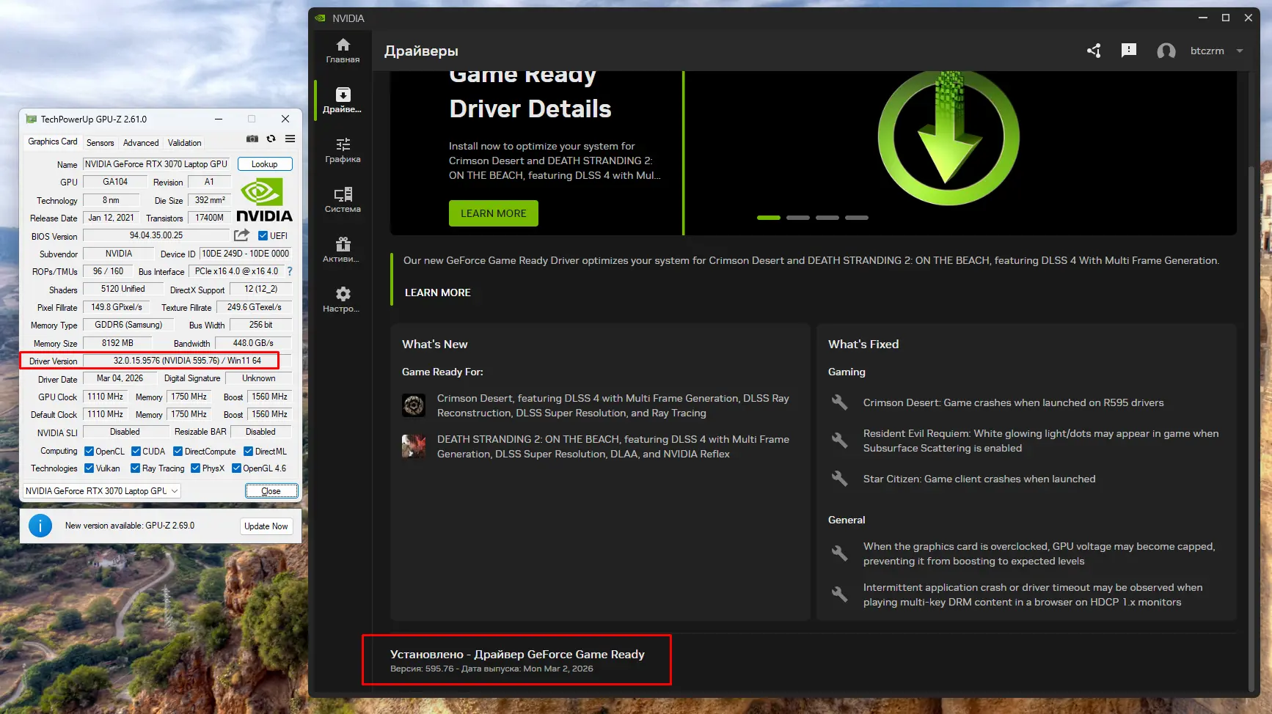Image resolution: width=1272 pixels, height=714 pixels.
Task: Open Активировать gift icon in NVIDIA sidebar
Action: [343, 250]
